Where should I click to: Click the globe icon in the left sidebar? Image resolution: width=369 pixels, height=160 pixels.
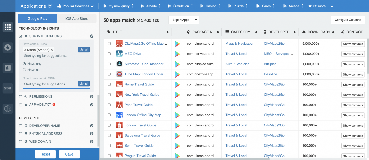coord(8,109)
